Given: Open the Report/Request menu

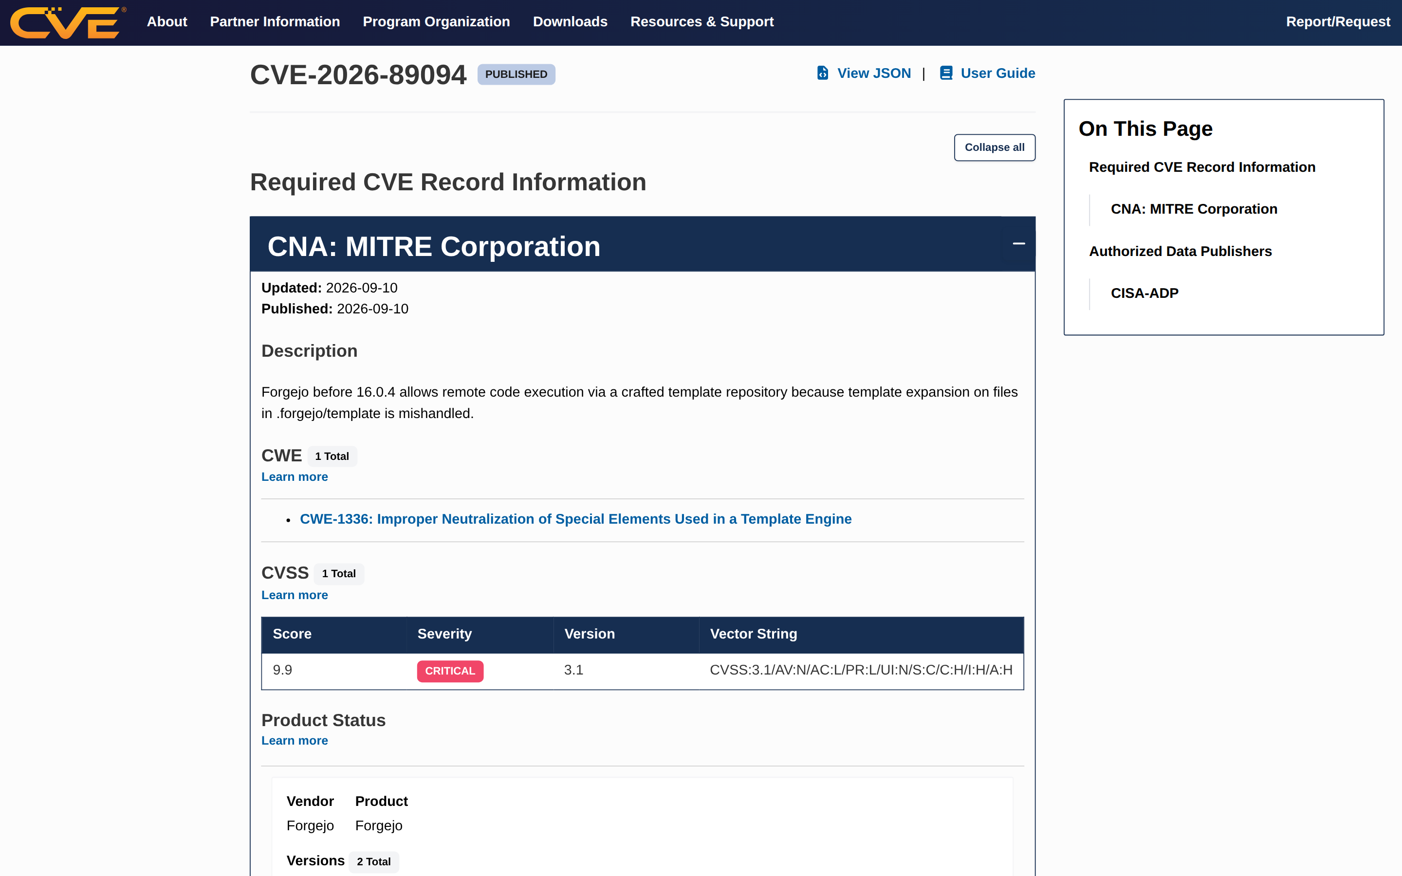Looking at the screenshot, I should tap(1338, 22).
